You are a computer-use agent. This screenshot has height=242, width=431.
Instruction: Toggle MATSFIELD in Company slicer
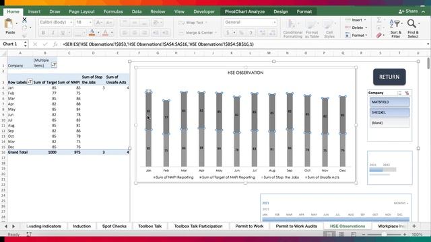(x=389, y=102)
